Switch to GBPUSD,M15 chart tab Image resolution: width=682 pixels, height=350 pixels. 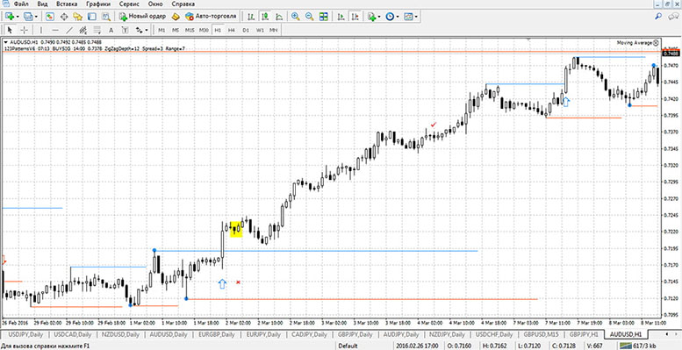(541, 334)
